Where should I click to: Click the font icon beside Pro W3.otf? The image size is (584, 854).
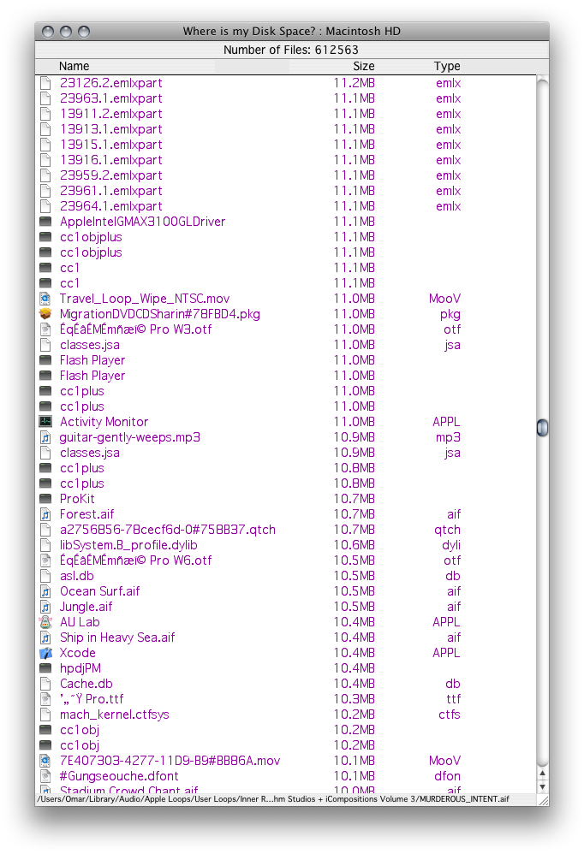[x=45, y=329]
